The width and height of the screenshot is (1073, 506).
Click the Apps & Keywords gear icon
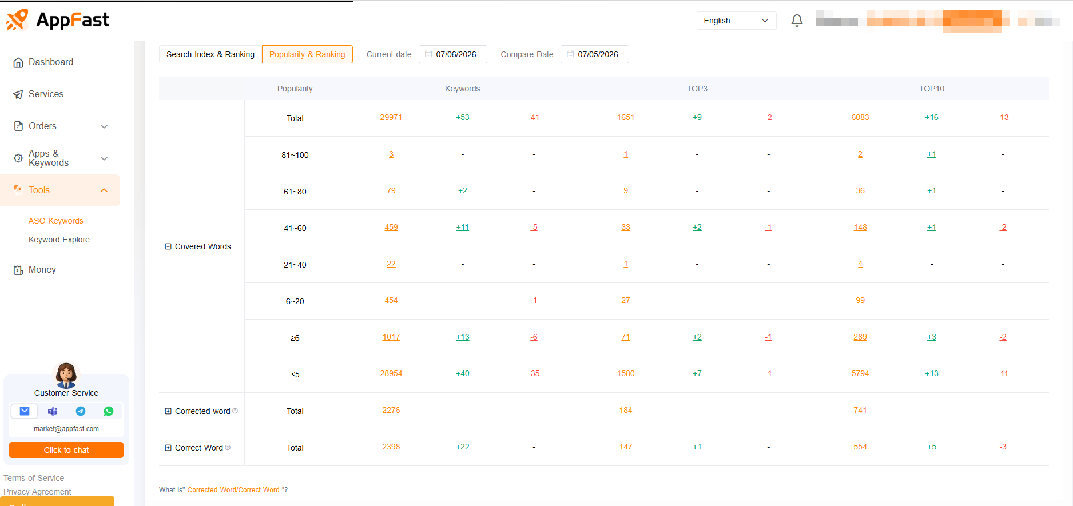pyautogui.click(x=18, y=158)
